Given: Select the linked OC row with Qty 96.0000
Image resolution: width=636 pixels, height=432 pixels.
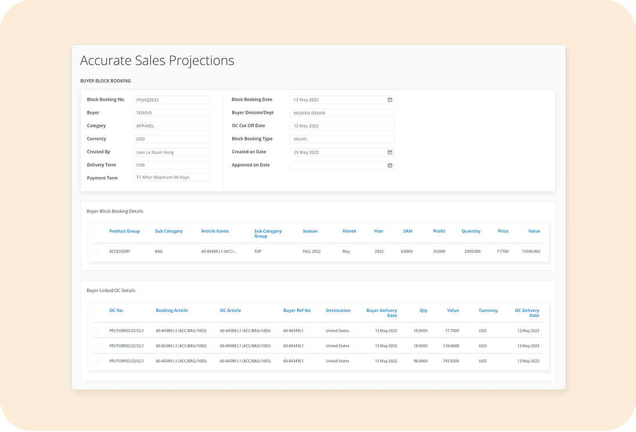Looking at the screenshot, I should click(99, 361).
